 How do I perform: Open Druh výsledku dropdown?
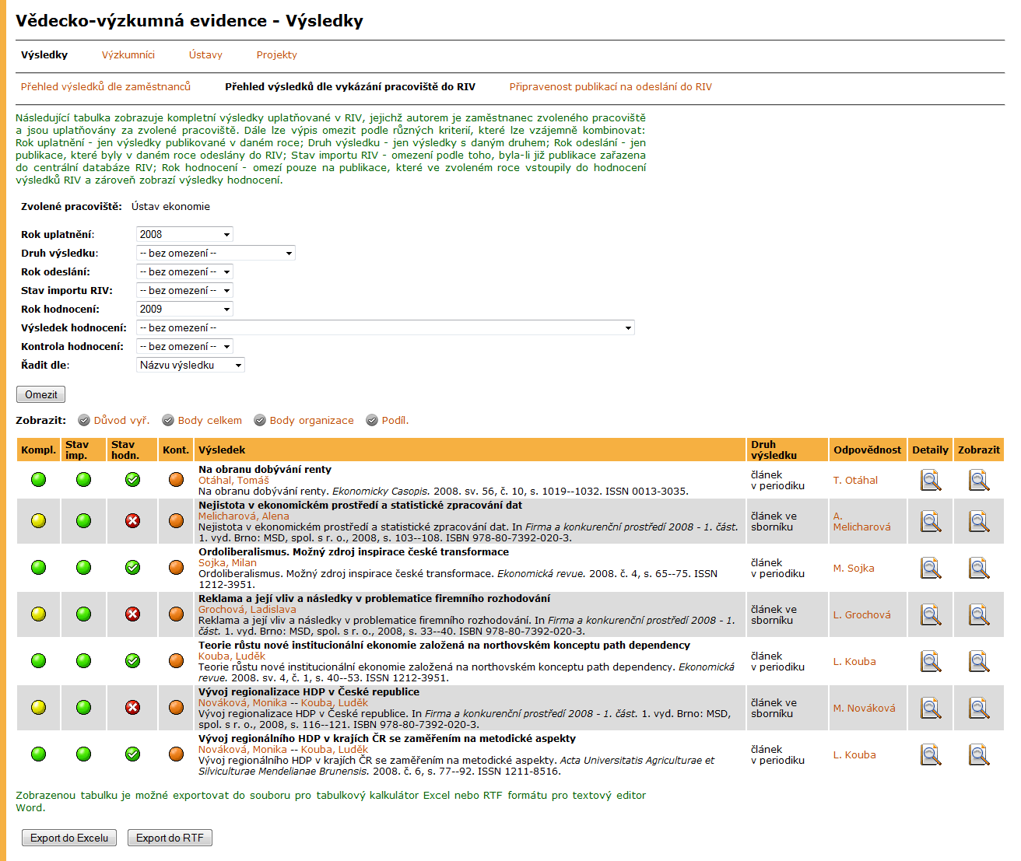216,253
